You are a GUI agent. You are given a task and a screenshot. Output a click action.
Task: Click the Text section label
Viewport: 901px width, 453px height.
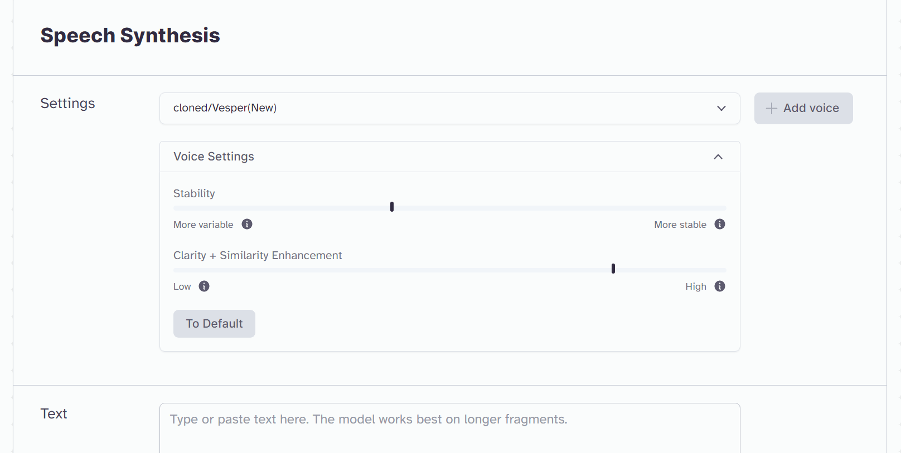click(54, 413)
